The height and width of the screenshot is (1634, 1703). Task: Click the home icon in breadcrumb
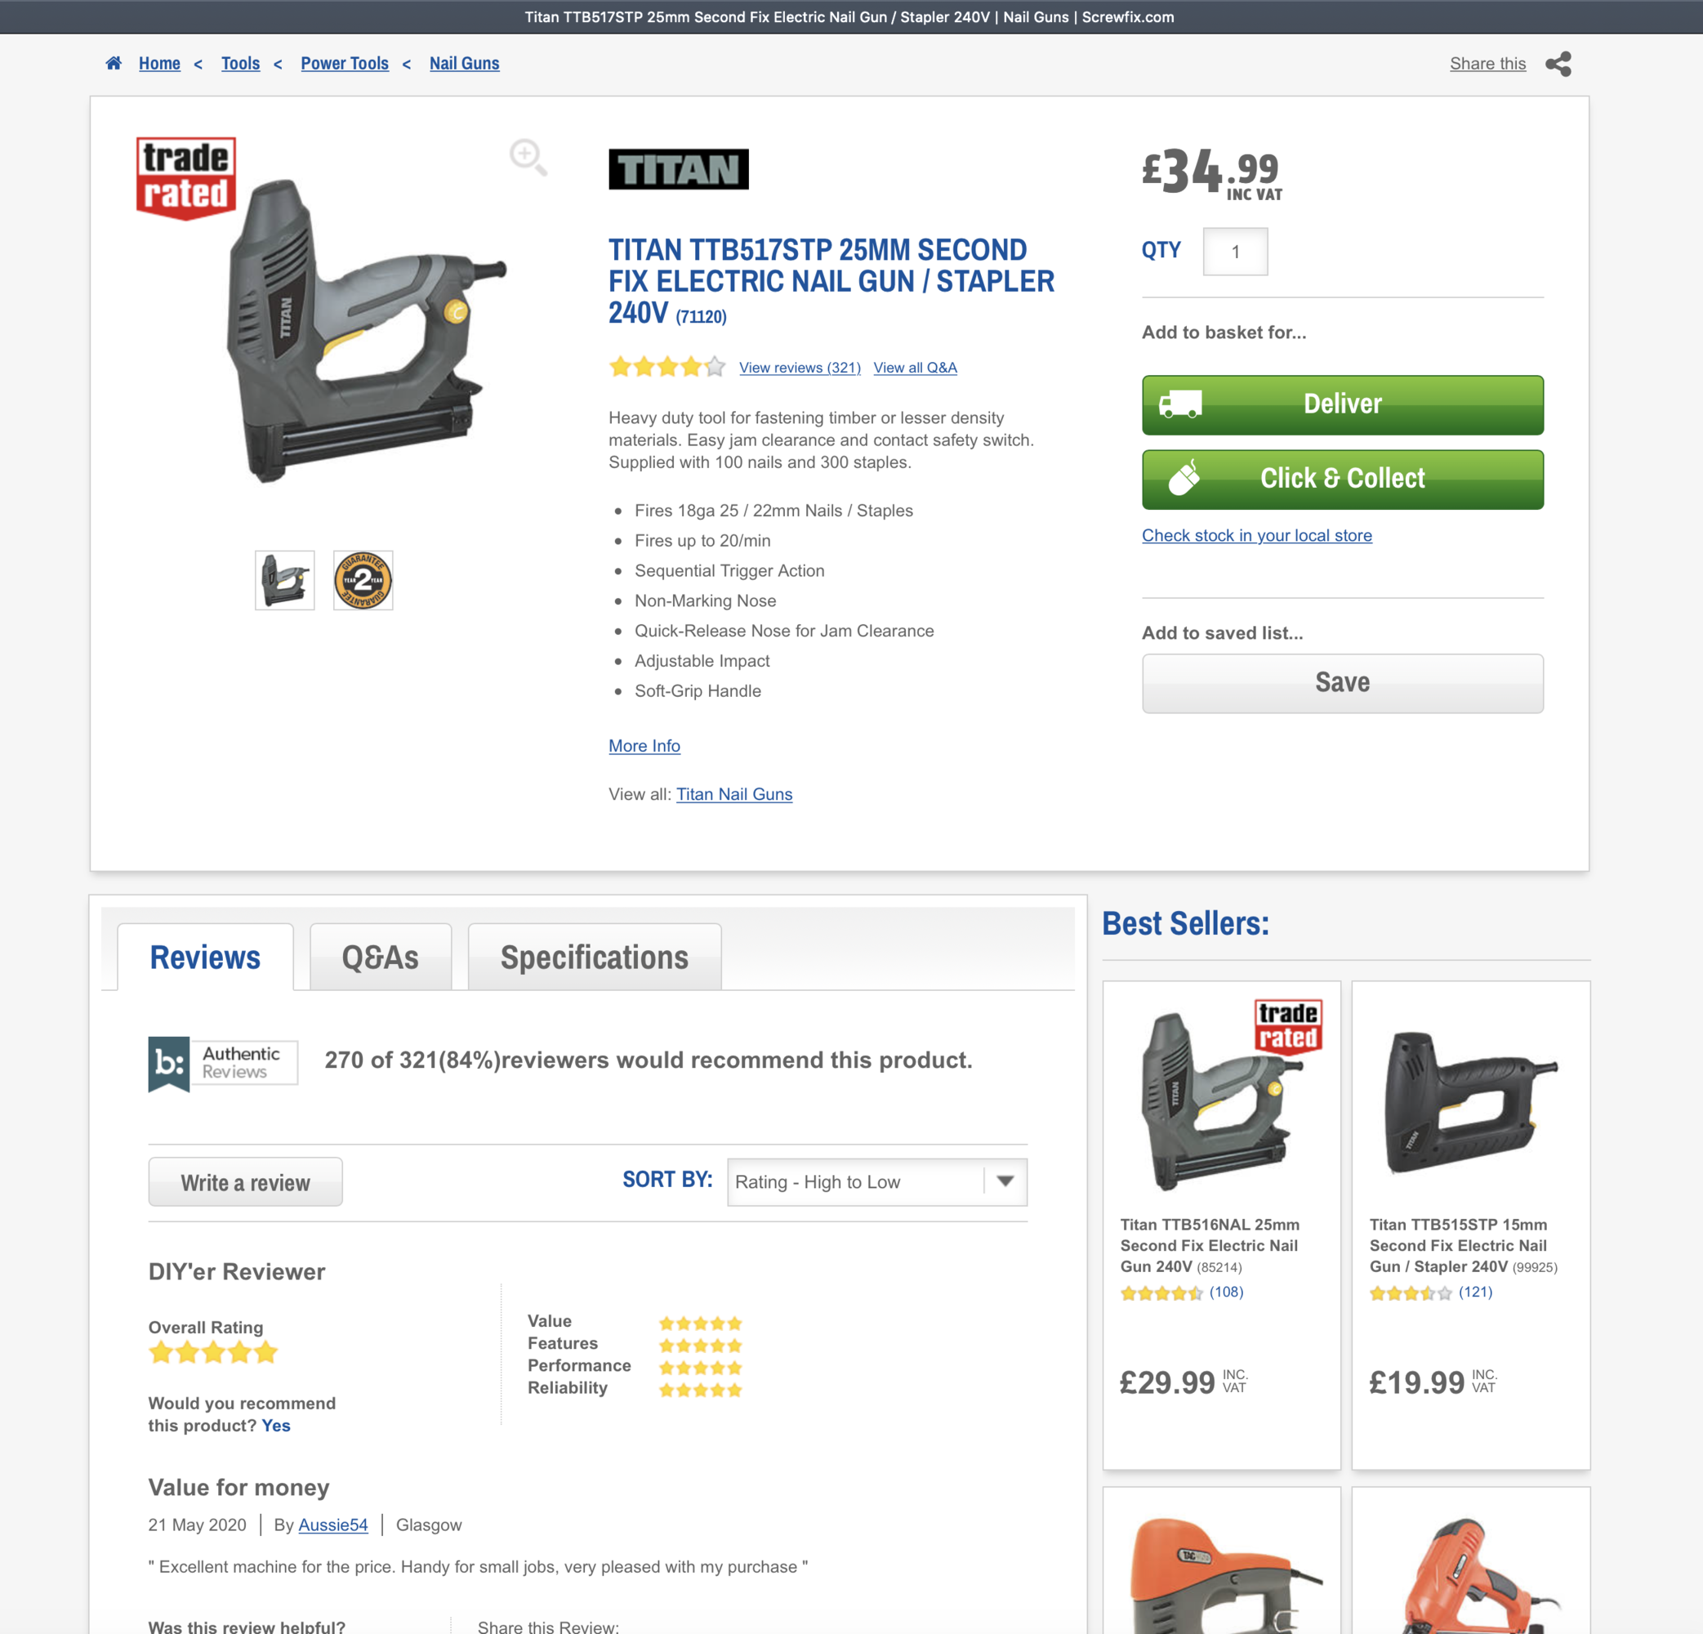(x=114, y=64)
